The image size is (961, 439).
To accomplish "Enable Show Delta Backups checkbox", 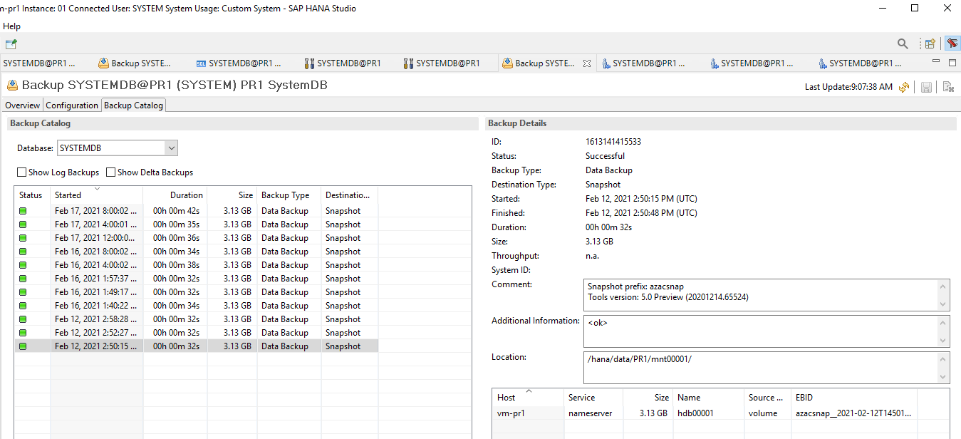I will [111, 172].
